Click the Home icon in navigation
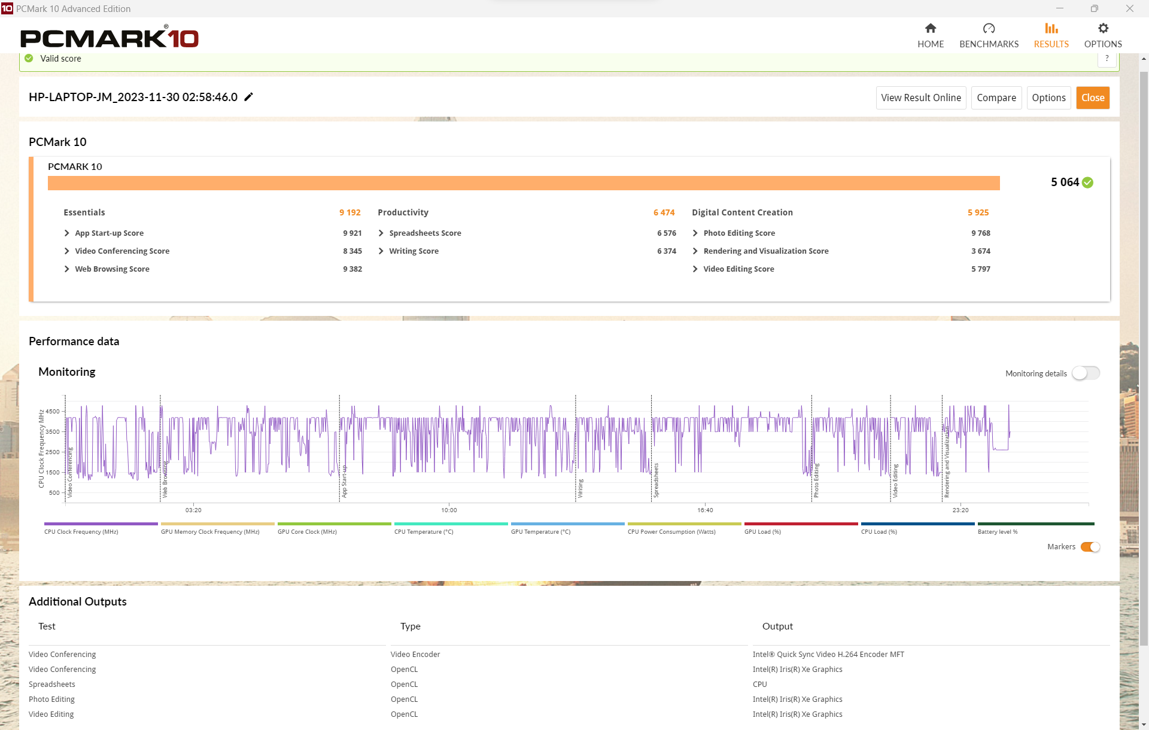The image size is (1149, 730). pos(931,28)
